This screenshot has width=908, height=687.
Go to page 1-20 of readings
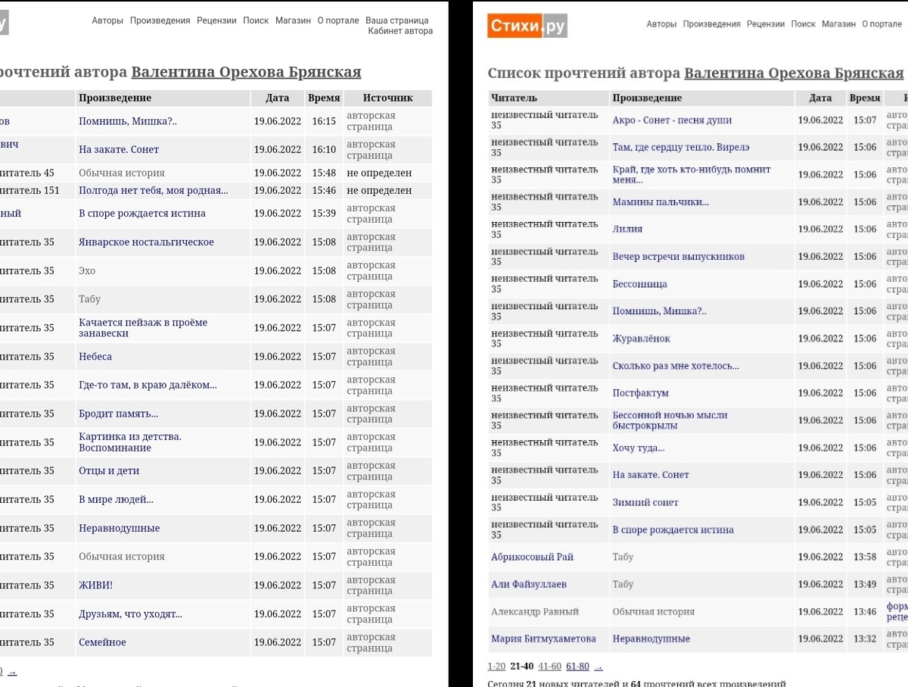tap(496, 667)
